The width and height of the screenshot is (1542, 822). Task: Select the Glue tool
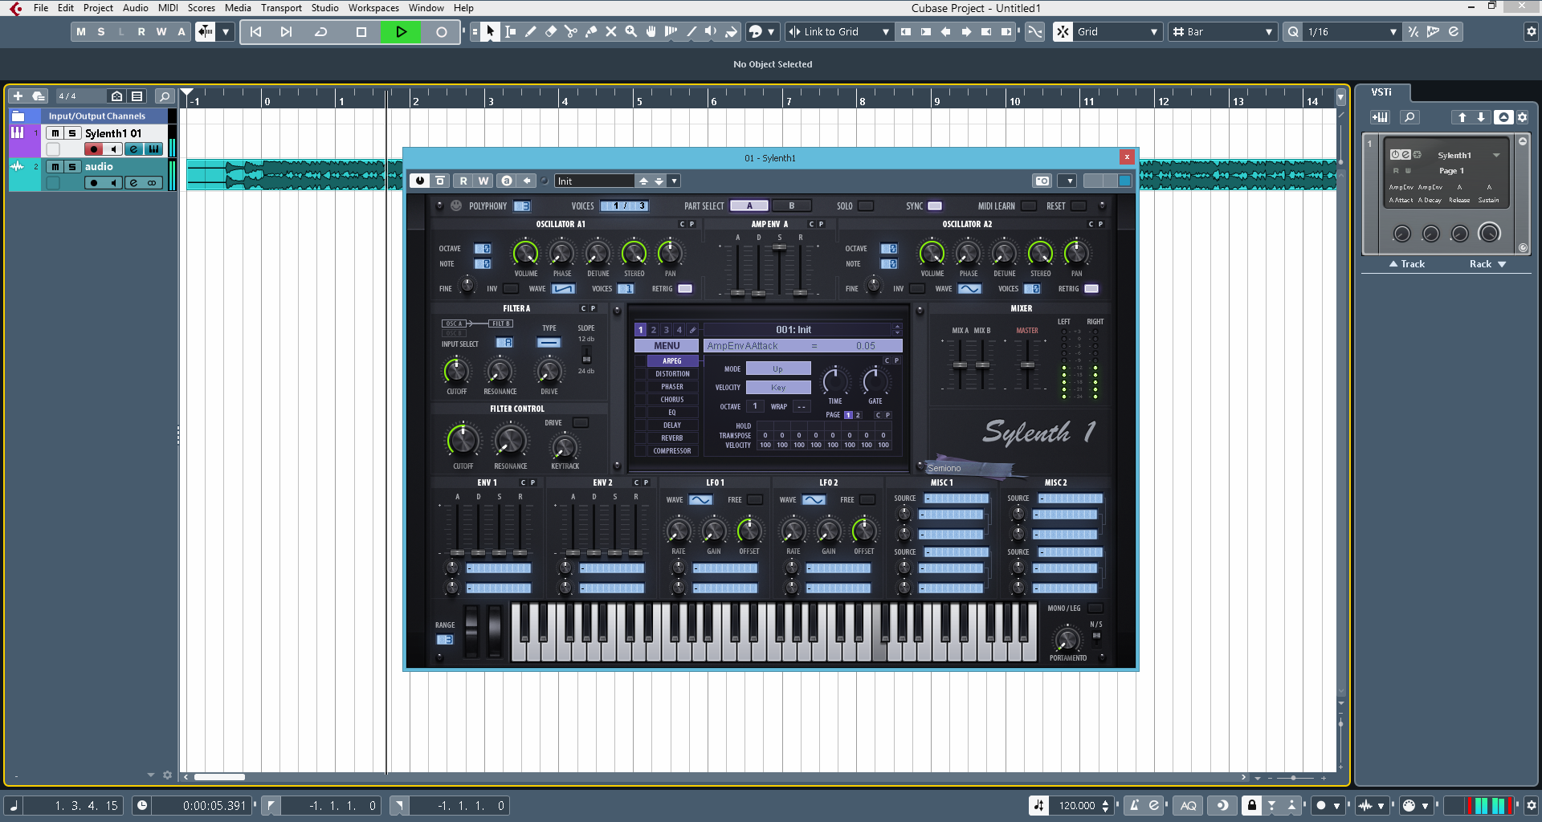click(591, 32)
